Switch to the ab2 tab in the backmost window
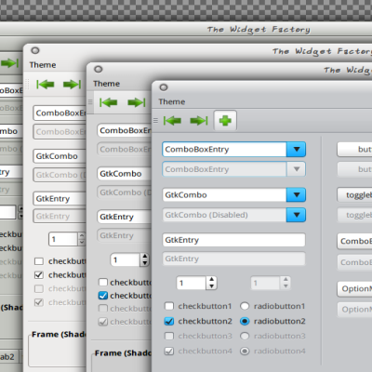The height and width of the screenshot is (372, 372). click(x=9, y=356)
